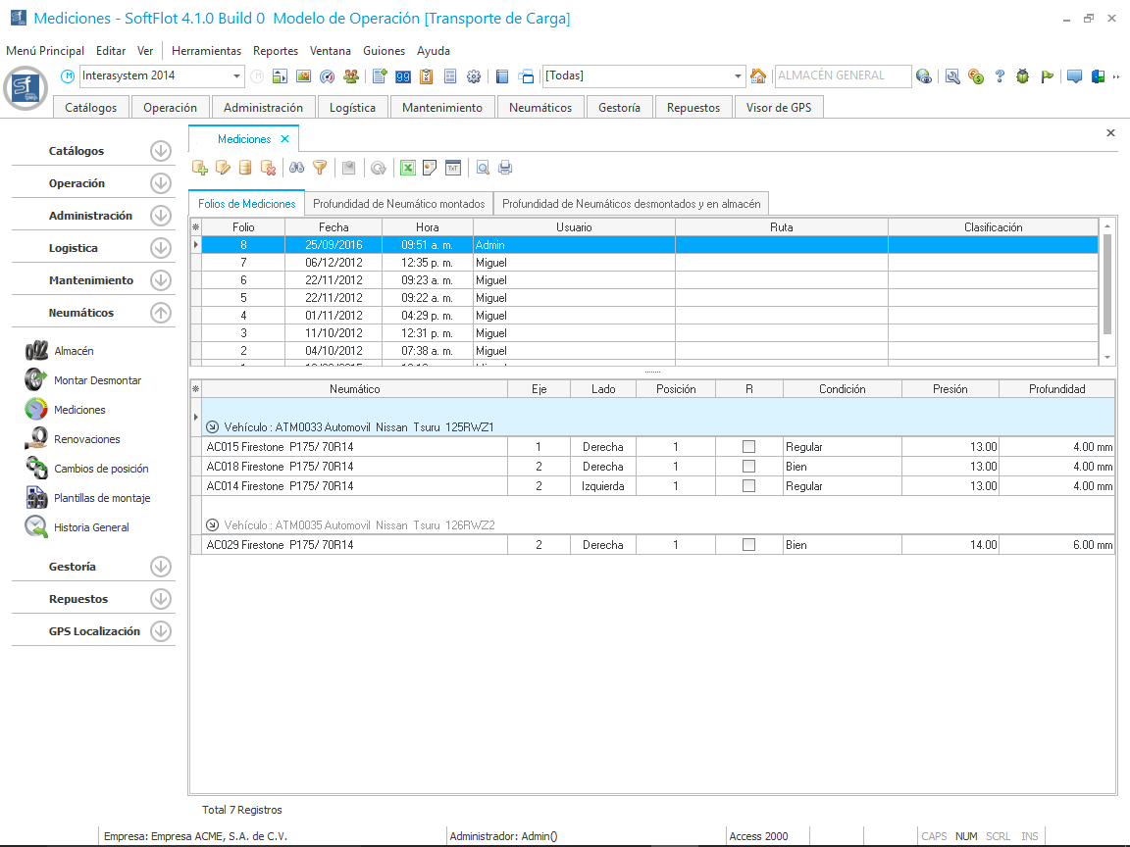The height and width of the screenshot is (847, 1130).
Task: Open Montar Desmontar in the sidebar
Action: coord(97,380)
